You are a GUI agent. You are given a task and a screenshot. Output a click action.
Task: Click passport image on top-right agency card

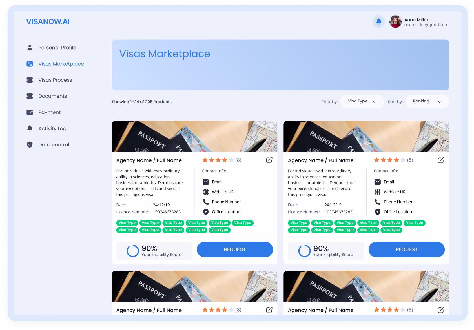(x=366, y=136)
